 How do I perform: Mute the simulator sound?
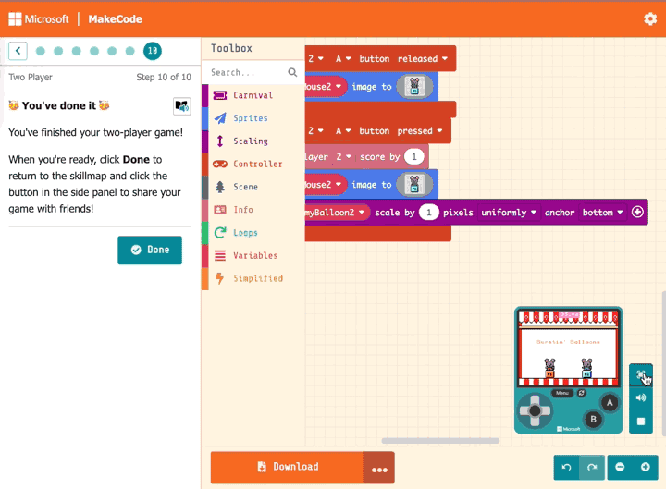coord(641,397)
